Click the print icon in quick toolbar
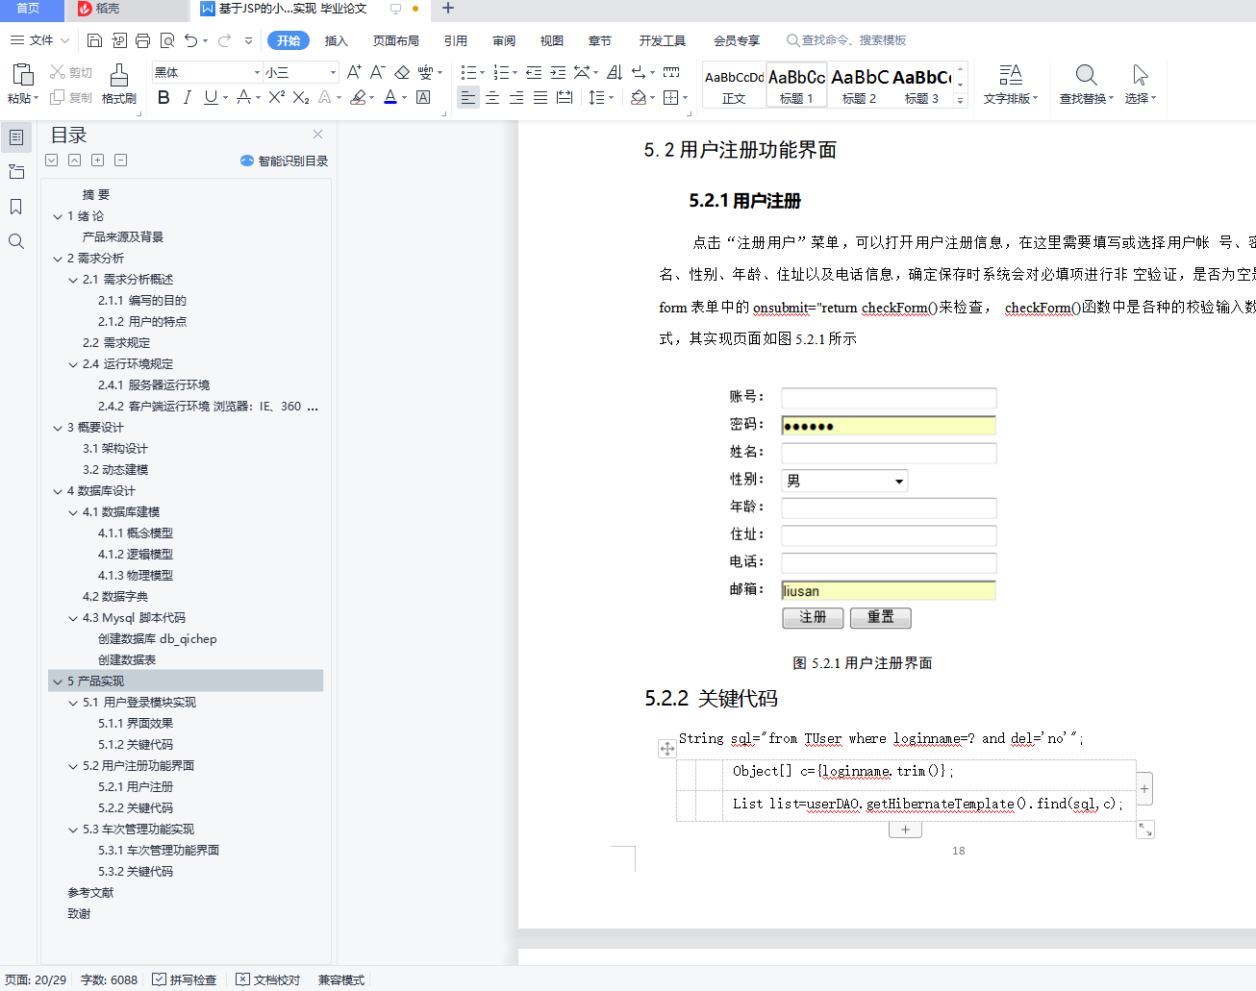Viewport: 1256px width, 991px height. coord(143,40)
